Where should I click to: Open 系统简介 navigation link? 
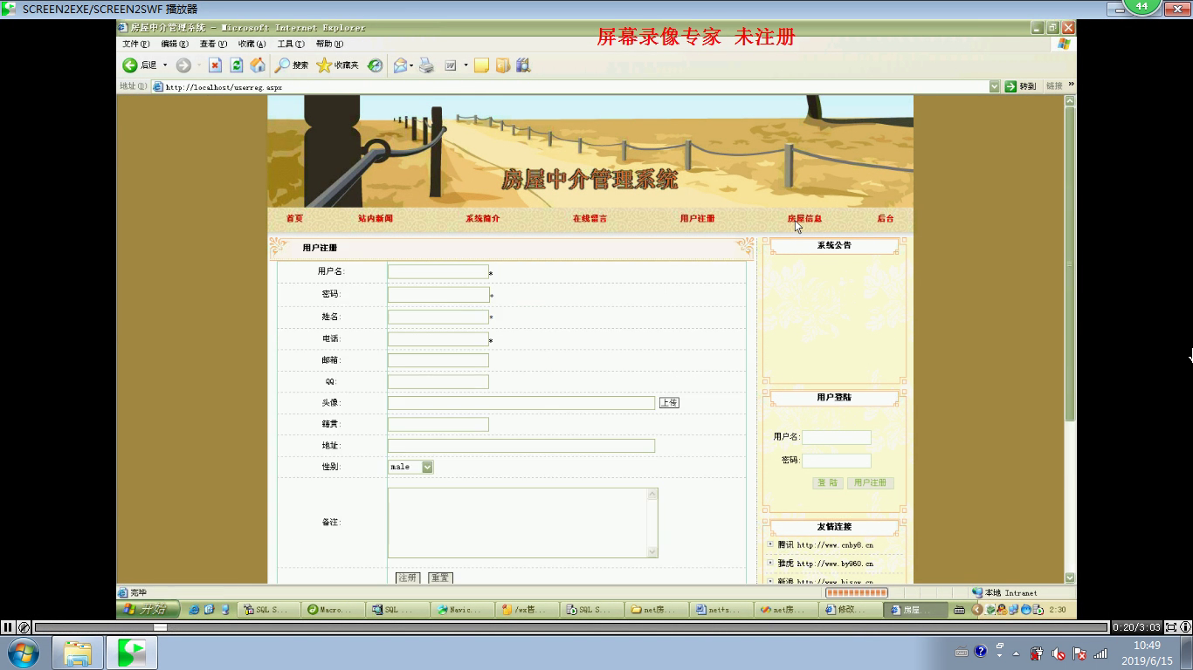pos(482,218)
